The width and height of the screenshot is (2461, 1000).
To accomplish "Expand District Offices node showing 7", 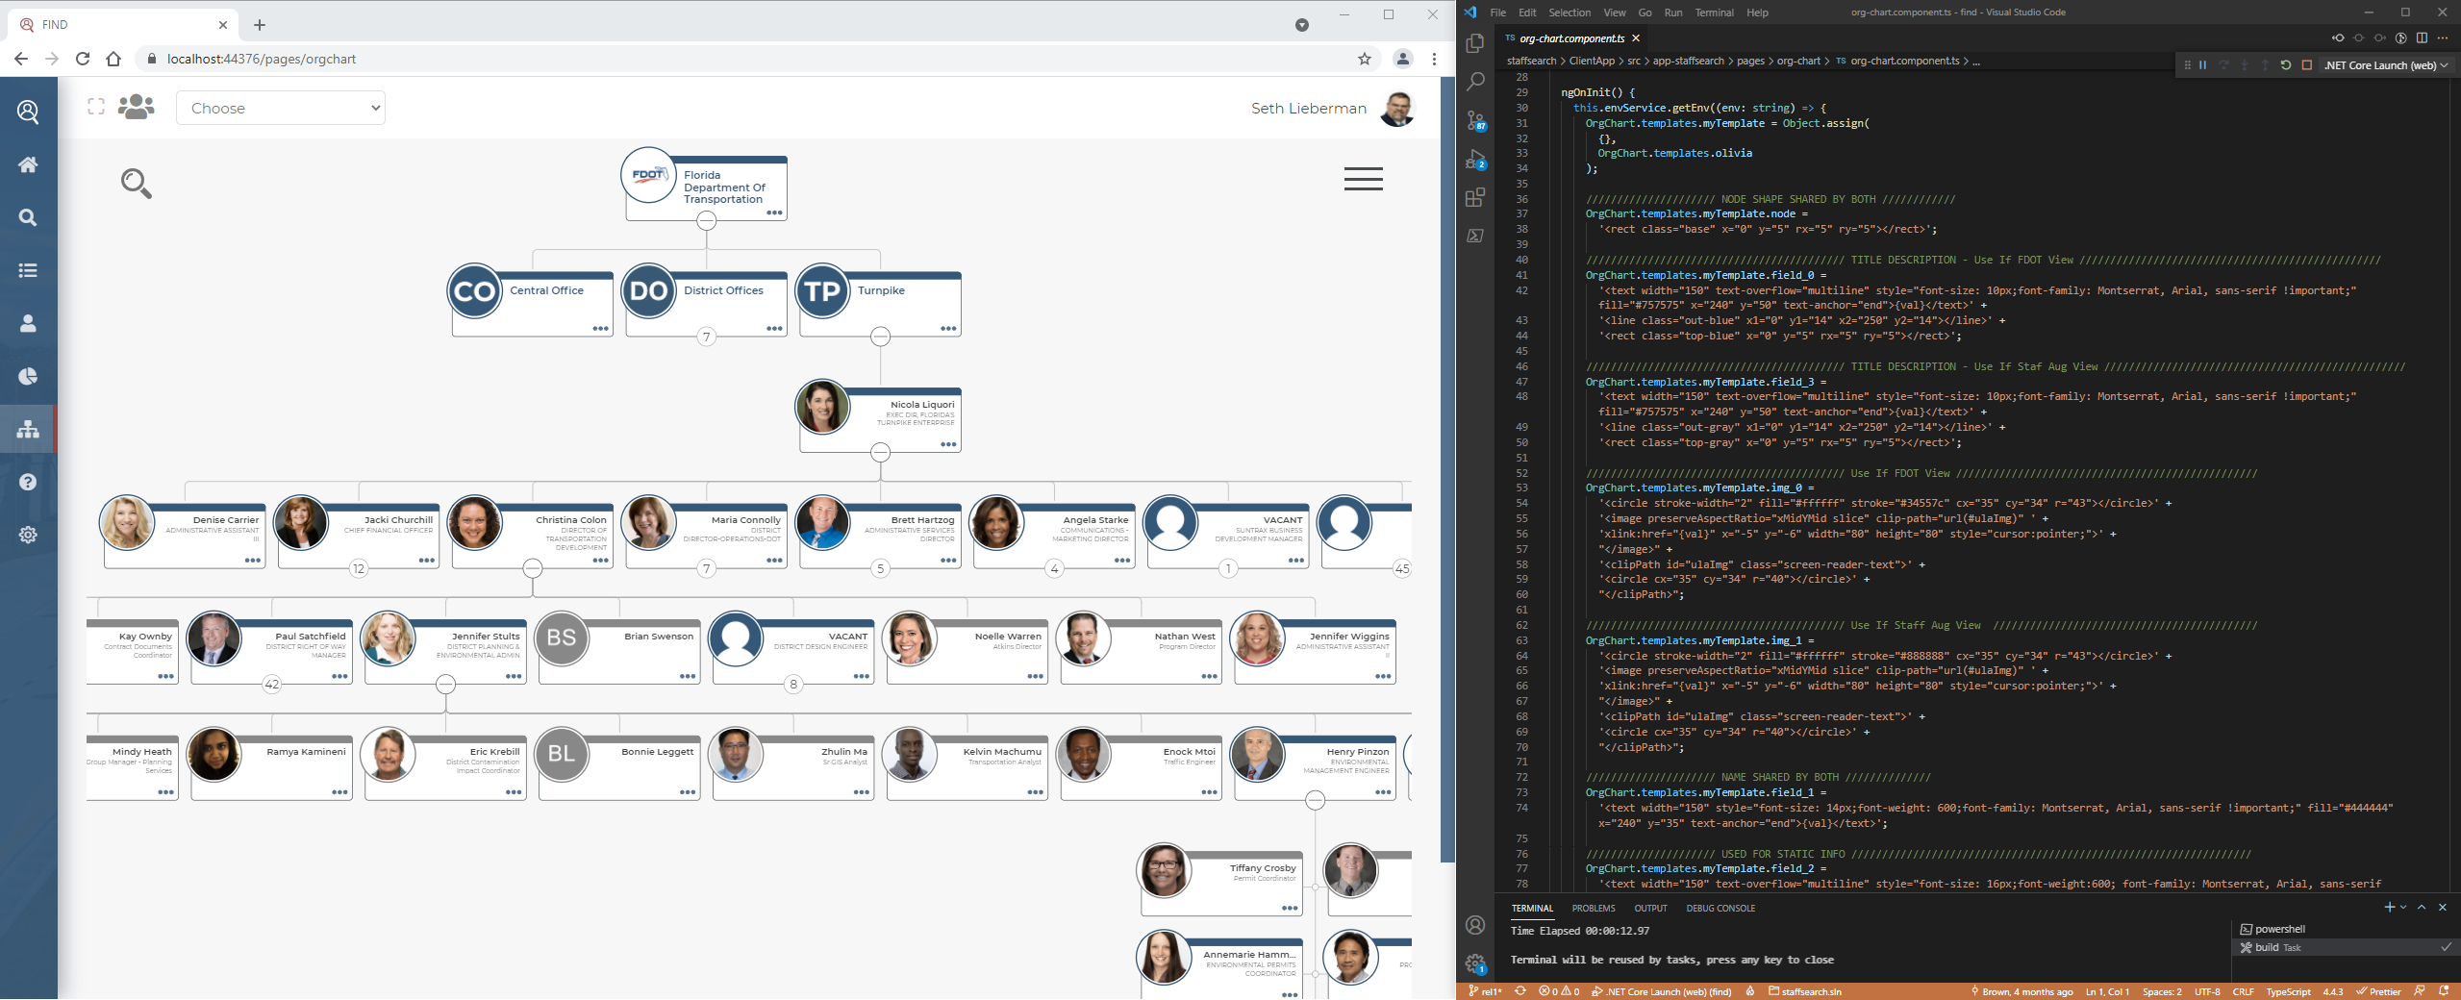I will click(706, 337).
